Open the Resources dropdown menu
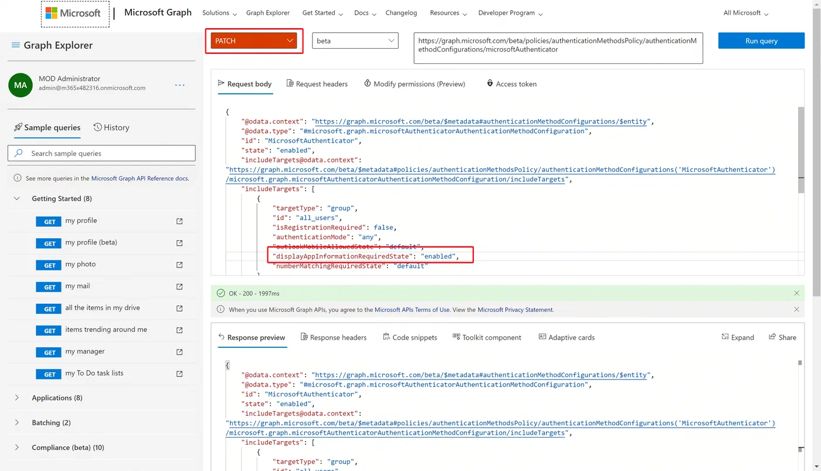This screenshot has width=821, height=471. click(449, 13)
